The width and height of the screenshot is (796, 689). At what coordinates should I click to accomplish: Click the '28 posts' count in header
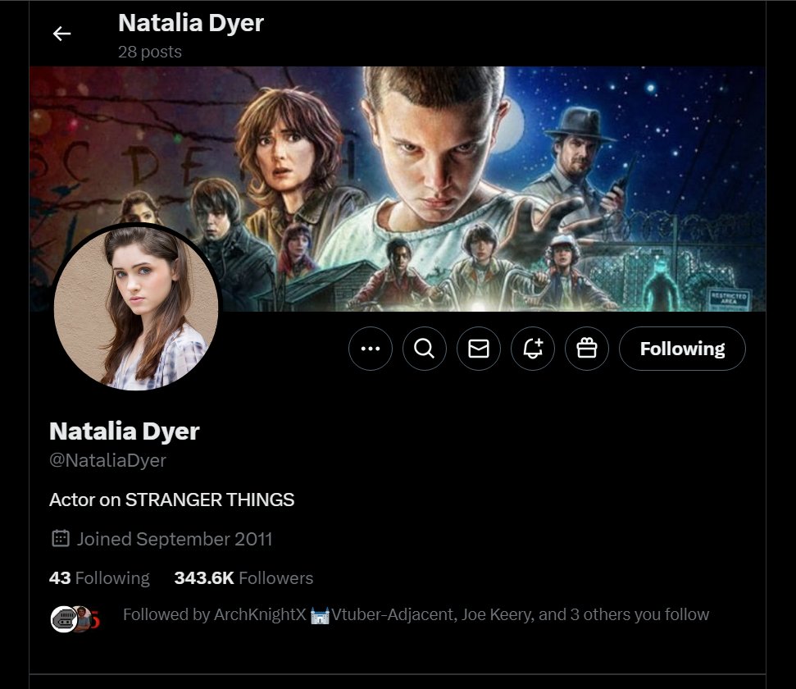tap(150, 52)
